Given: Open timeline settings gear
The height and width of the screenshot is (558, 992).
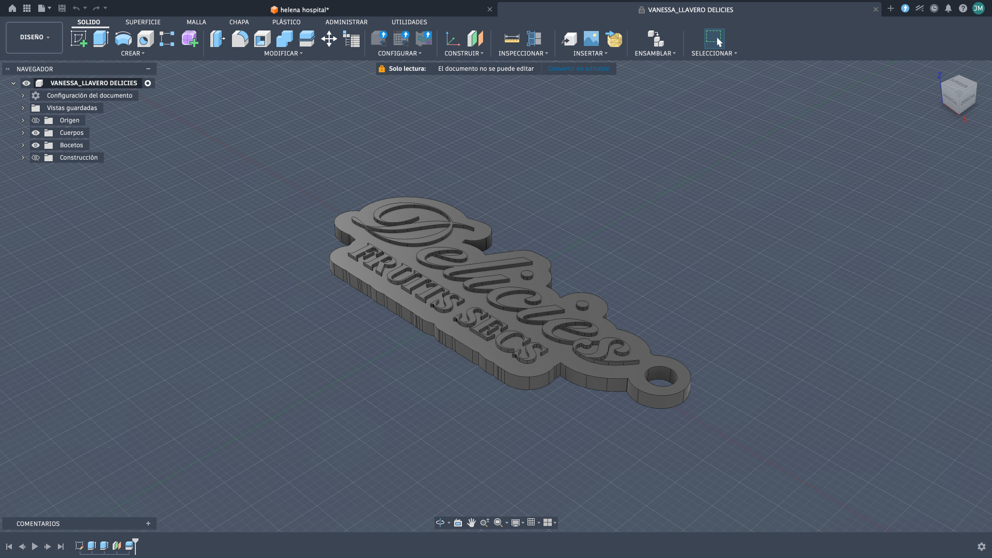Looking at the screenshot, I should coord(981,546).
